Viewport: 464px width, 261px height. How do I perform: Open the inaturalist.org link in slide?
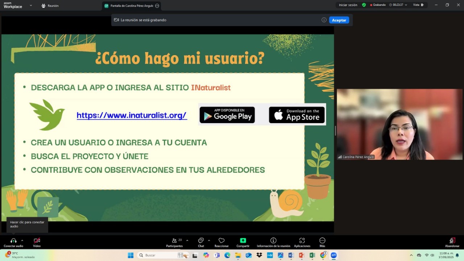point(132,115)
